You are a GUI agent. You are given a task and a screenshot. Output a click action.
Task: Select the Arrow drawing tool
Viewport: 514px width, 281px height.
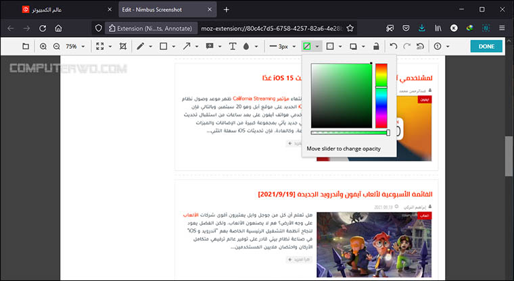pos(187,47)
